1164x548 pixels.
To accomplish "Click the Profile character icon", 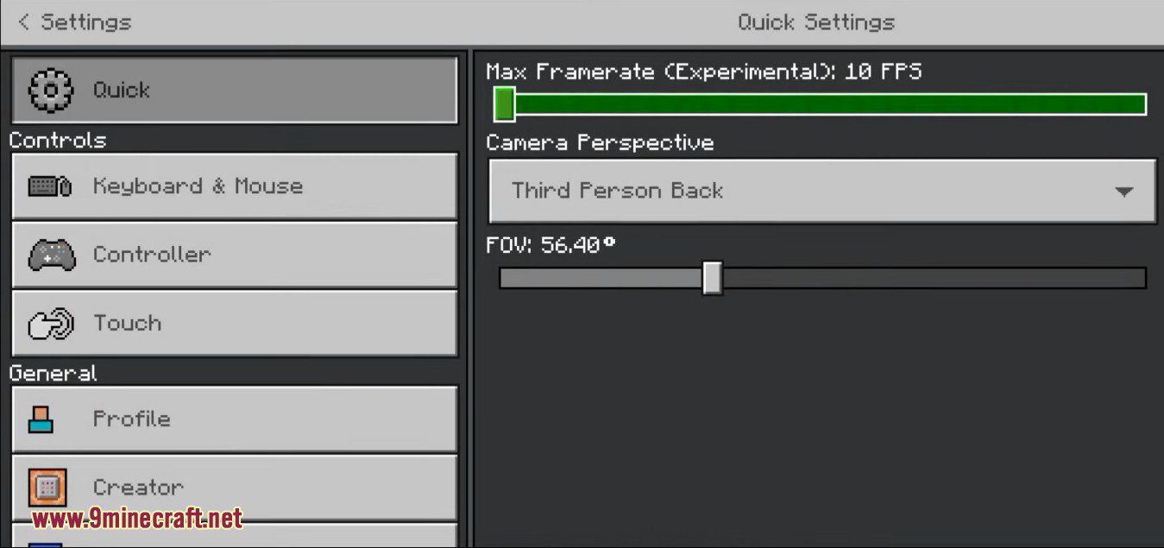I will click(x=41, y=419).
